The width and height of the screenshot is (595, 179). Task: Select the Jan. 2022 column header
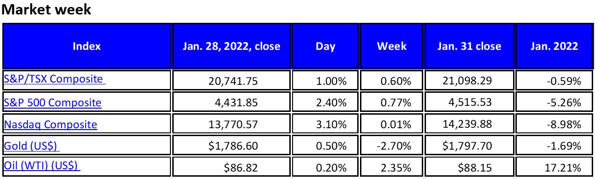[x=553, y=46]
